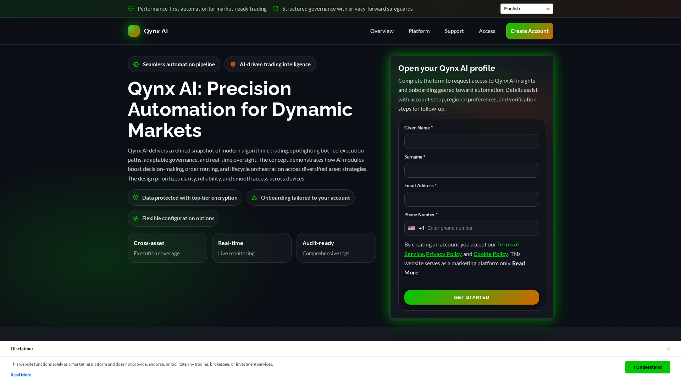Click the US flag icon in phone field
This screenshot has width=681, height=383.
411,228
